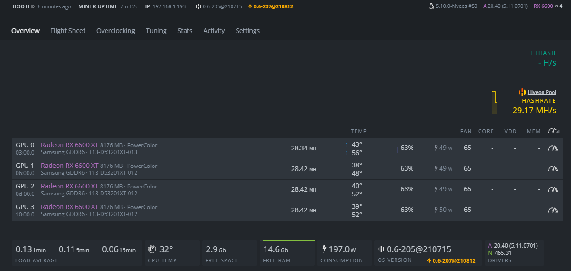Click the Linux penguin kernel icon

(431, 6)
